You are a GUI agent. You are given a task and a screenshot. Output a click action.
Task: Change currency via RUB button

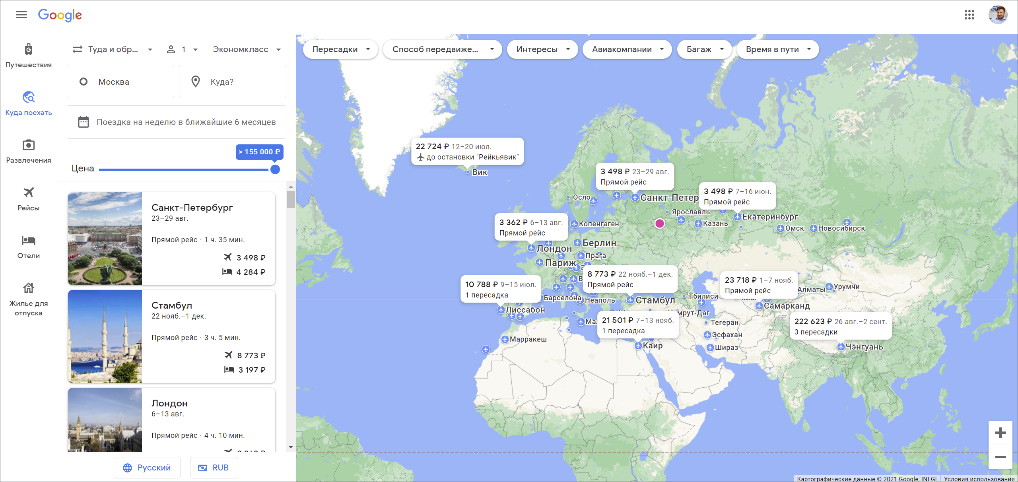point(214,468)
